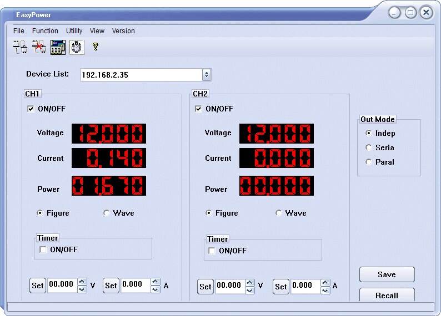Image resolution: width=441 pixels, height=316 pixels.
Task: Click the Recall button
Action: pos(387,295)
